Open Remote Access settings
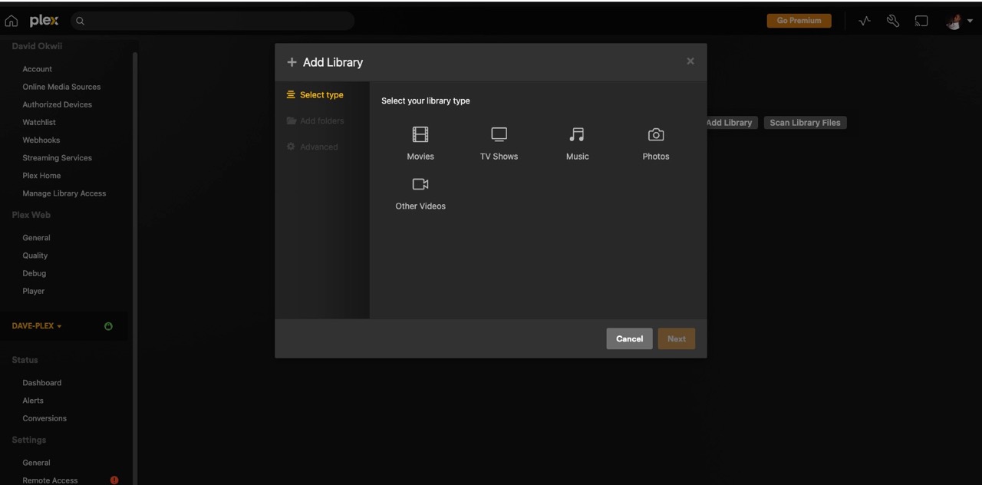This screenshot has width=982, height=485. tap(50, 480)
